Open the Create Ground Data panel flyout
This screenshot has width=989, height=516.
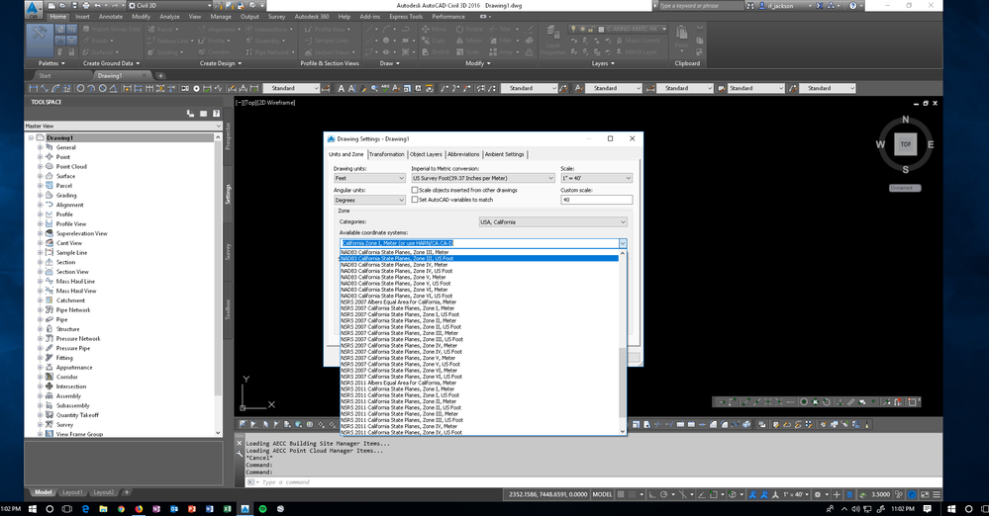pos(112,63)
